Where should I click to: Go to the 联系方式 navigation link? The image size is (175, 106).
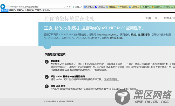coord(169,18)
